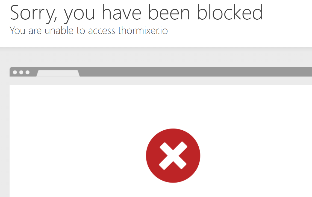This screenshot has height=197, width=312.
Task: Click the word "you" in the main heading
Action: pyautogui.click(x=80, y=15)
